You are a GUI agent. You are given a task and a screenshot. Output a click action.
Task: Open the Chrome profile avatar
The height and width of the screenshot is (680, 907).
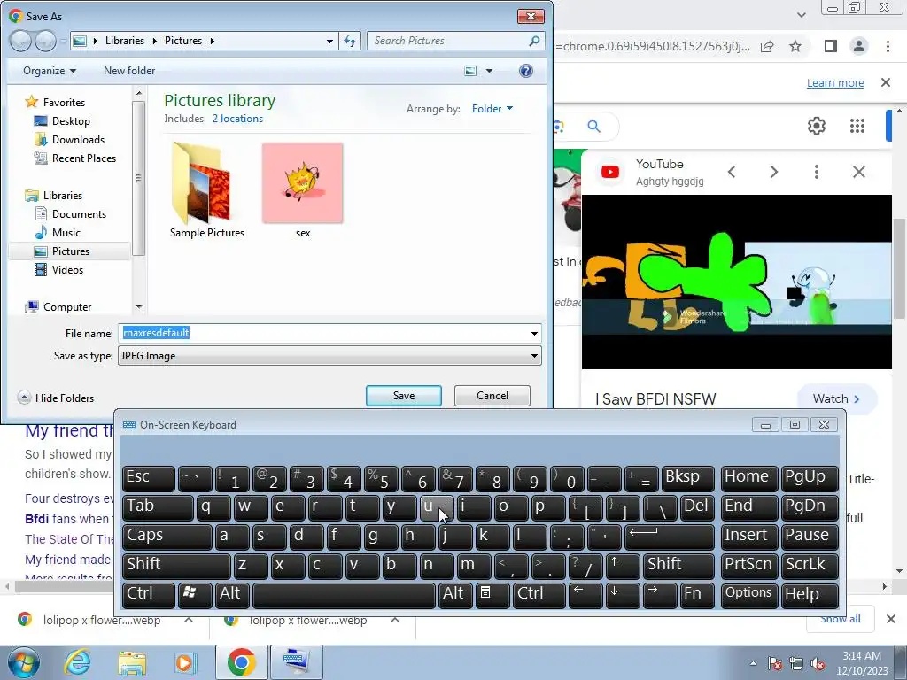click(859, 46)
